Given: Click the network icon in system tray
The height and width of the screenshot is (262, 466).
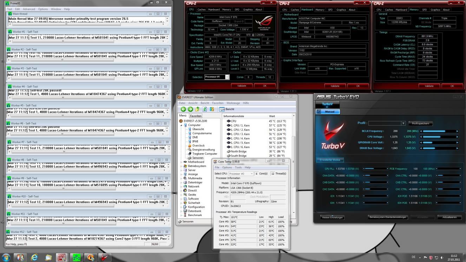Looking at the screenshot, I should pyautogui.click(x=436, y=257).
